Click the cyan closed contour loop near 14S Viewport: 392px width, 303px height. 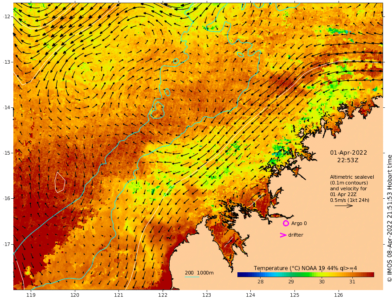(157, 110)
